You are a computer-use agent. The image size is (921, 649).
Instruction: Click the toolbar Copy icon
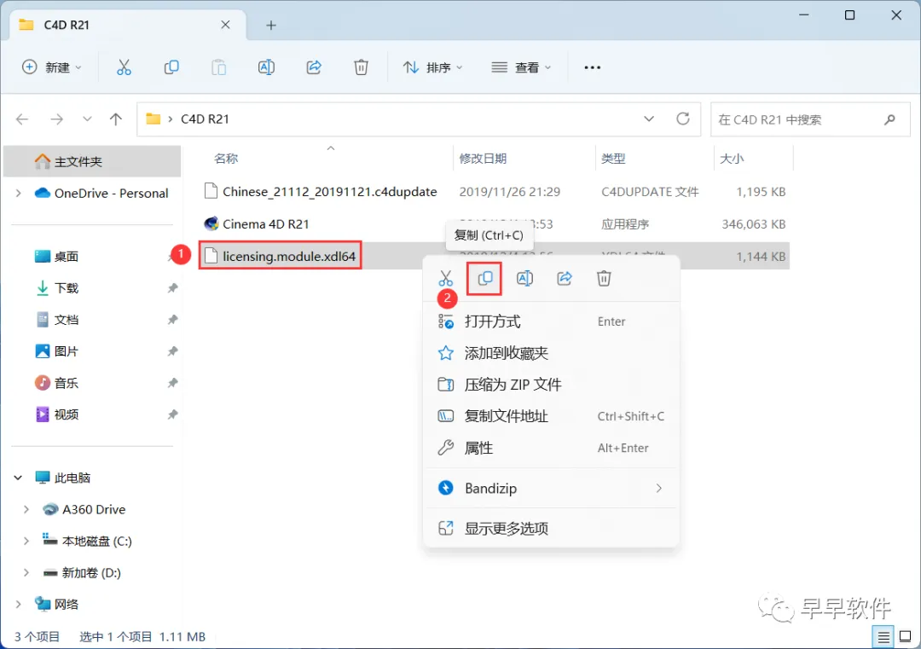click(x=171, y=67)
